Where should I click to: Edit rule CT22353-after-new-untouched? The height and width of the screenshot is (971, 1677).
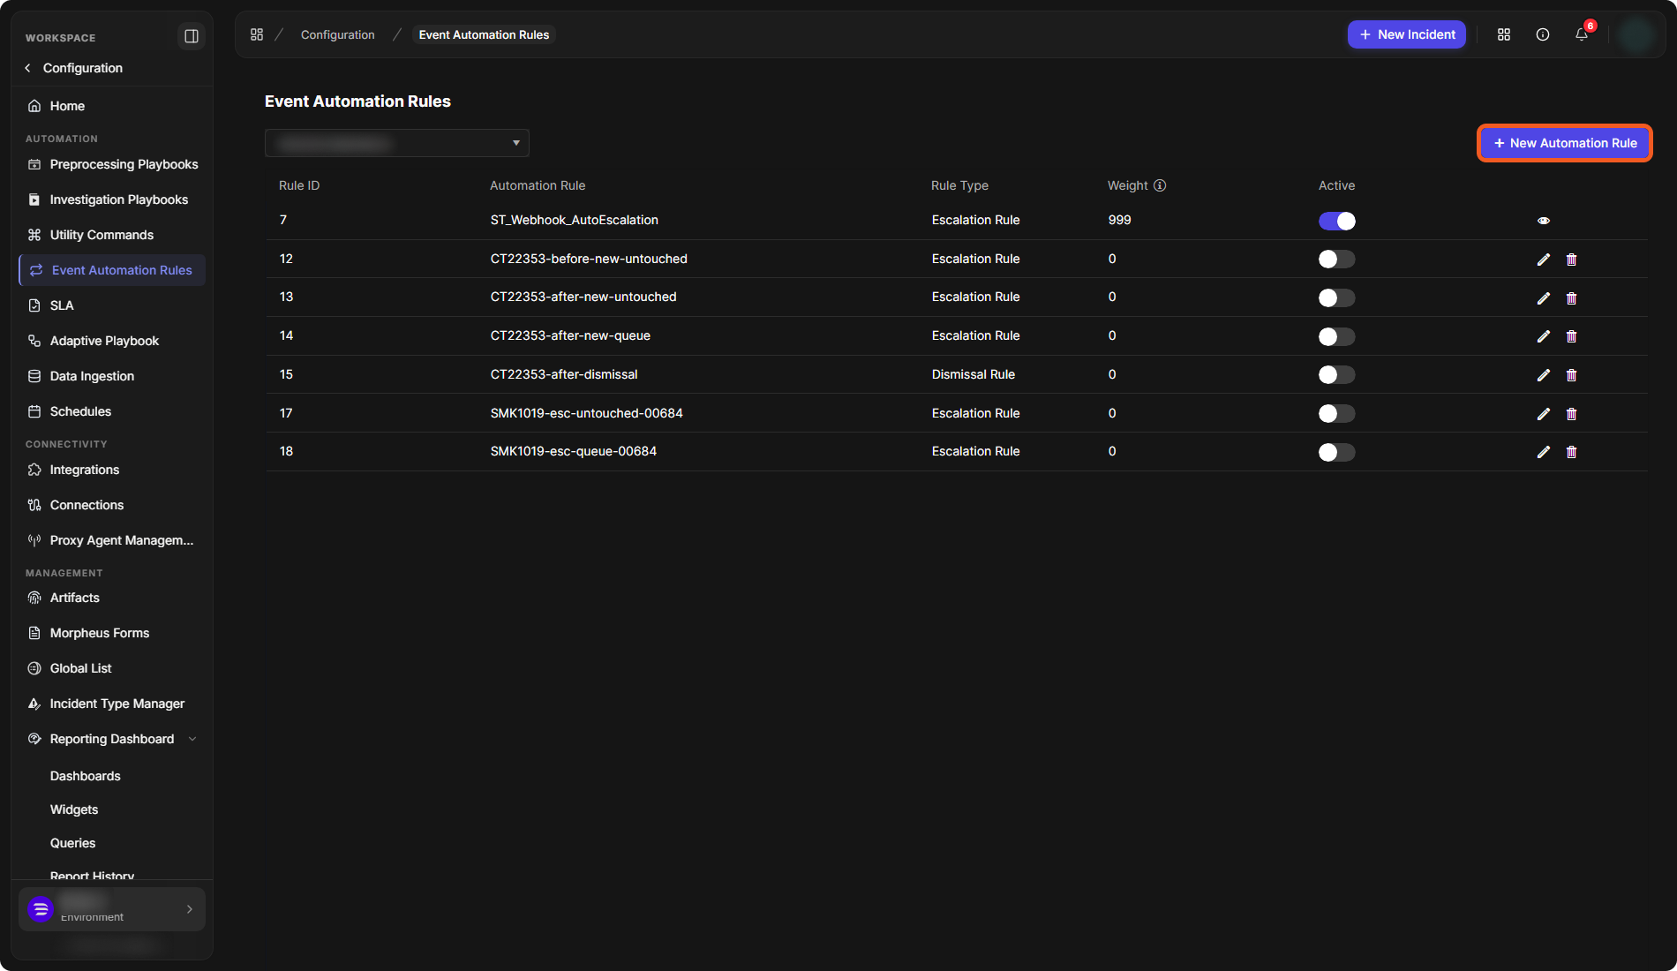tap(1544, 298)
